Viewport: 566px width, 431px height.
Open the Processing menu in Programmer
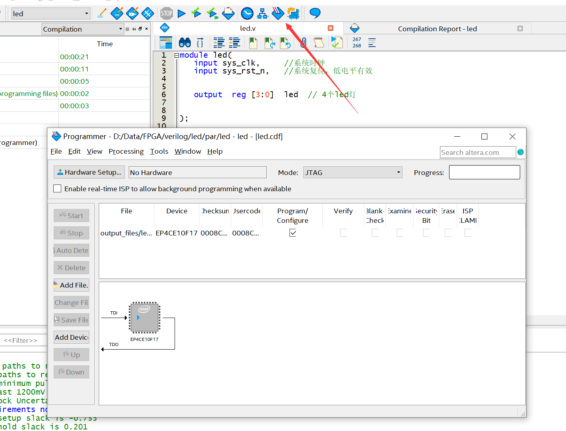[x=126, y=151]
